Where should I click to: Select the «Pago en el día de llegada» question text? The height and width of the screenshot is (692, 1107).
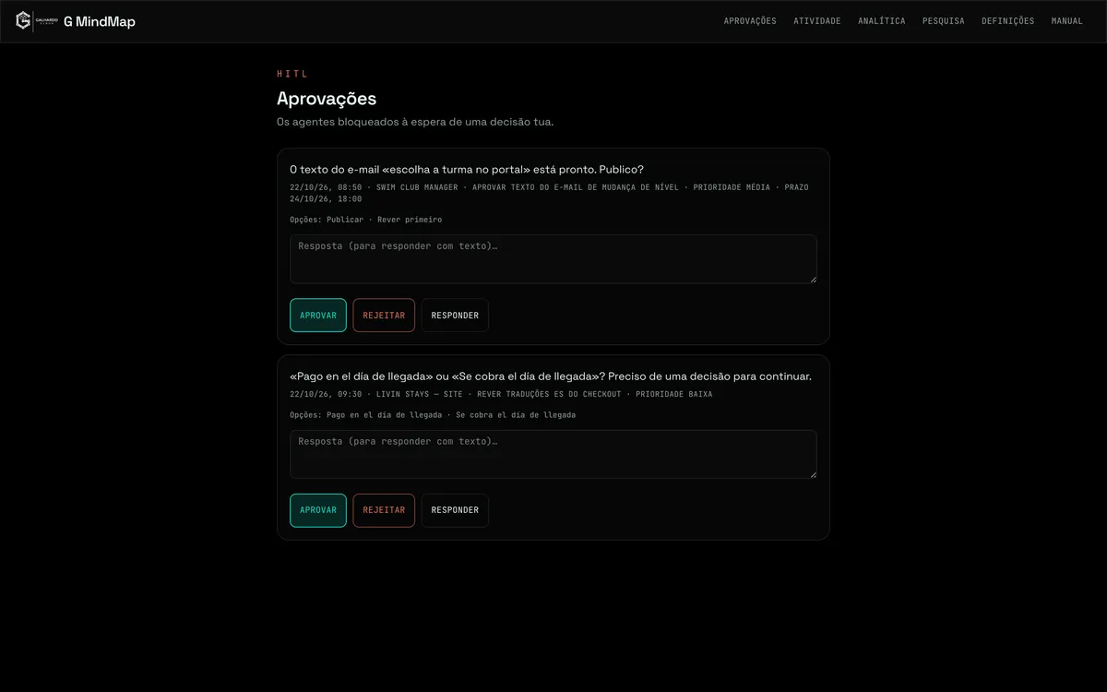click(x=551, y=376)
